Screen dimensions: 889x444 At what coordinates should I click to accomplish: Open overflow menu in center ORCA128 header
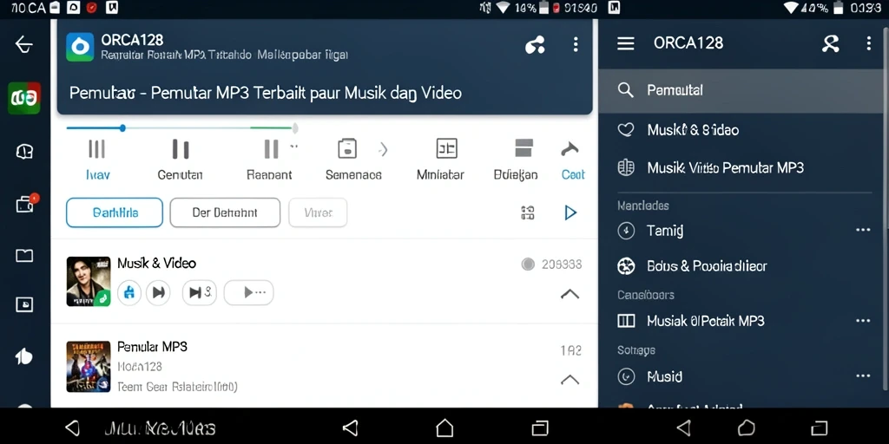click(x=576, y=44)
